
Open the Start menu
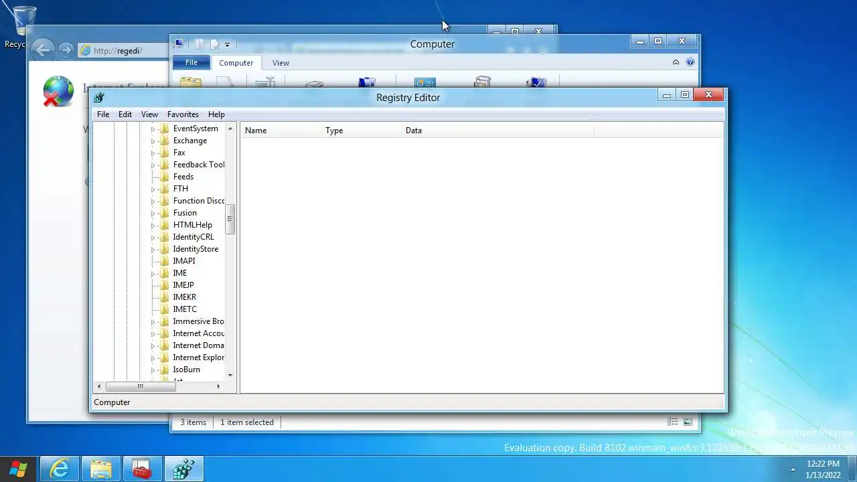click(18, 469)
